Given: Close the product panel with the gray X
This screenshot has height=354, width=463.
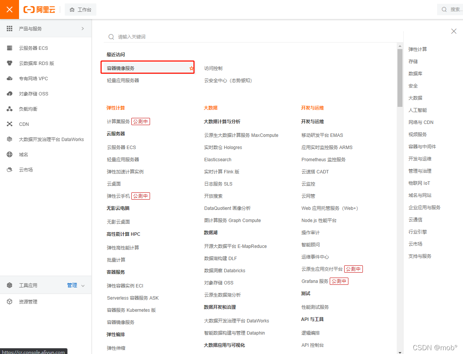Looking at the screenshot, I should point(454,31).
